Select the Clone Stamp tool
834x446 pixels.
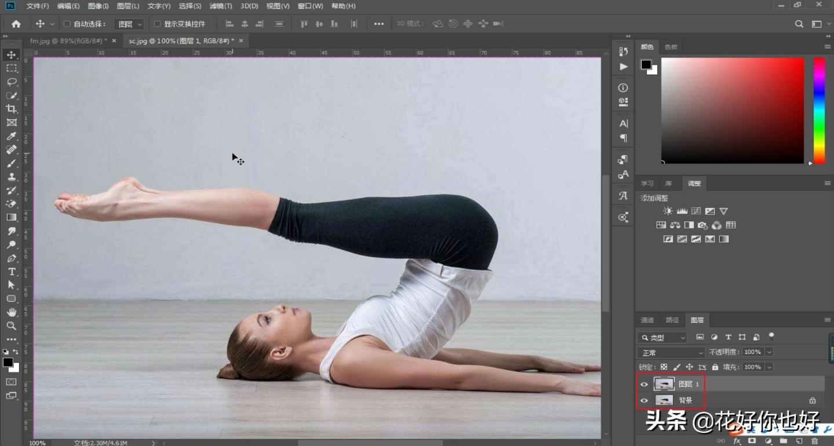click(12, 177)
